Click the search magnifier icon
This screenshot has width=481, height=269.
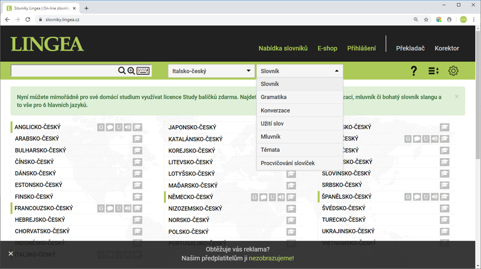(122, 71)
